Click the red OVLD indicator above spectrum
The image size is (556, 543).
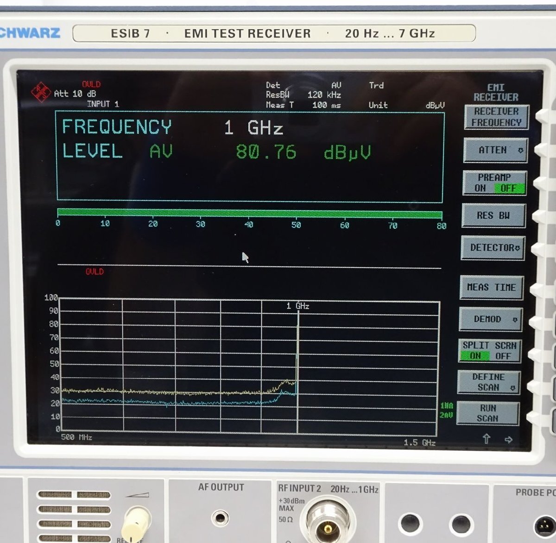point(95,271)
